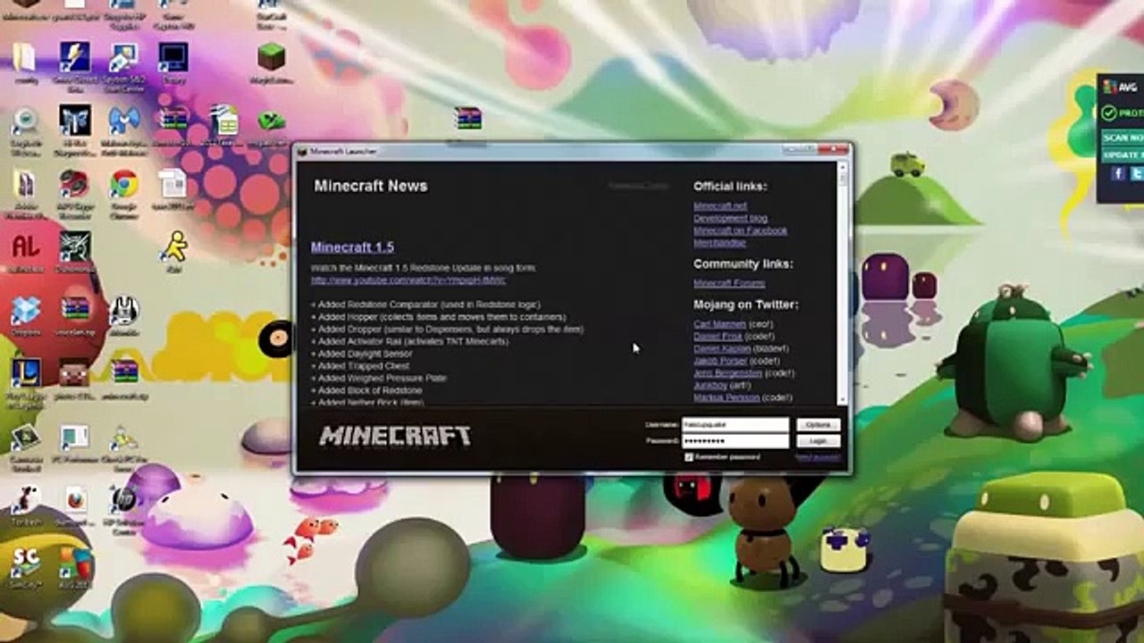Viewport: 1144px width, 643px height.
Task: Click the Need account? link
Action: coord(817,457)
